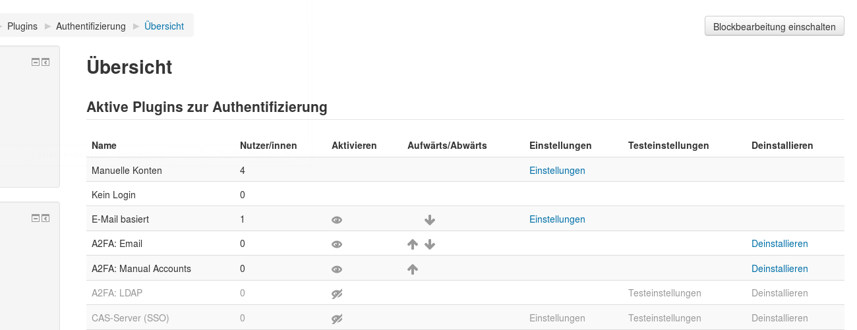Open the Plugins breadcrumb
This screenshot has height=330, width=857.
[x=22, y=26]
